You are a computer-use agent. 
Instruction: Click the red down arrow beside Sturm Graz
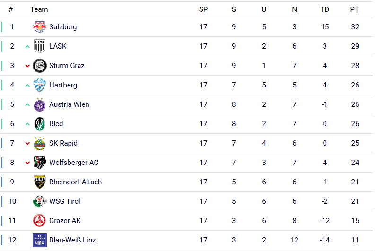pyautogui.click(x=27, y=66)
